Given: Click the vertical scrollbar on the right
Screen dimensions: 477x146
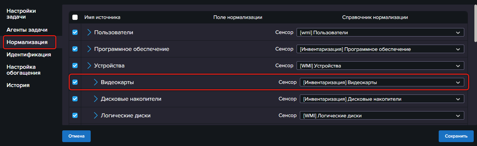Looking at the screenshot, I should tap(475, 23).
